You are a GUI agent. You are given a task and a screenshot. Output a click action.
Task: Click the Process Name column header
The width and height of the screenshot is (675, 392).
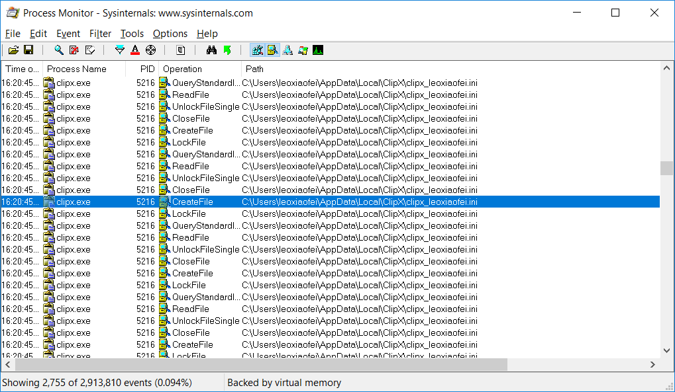[x=84, y=69]
